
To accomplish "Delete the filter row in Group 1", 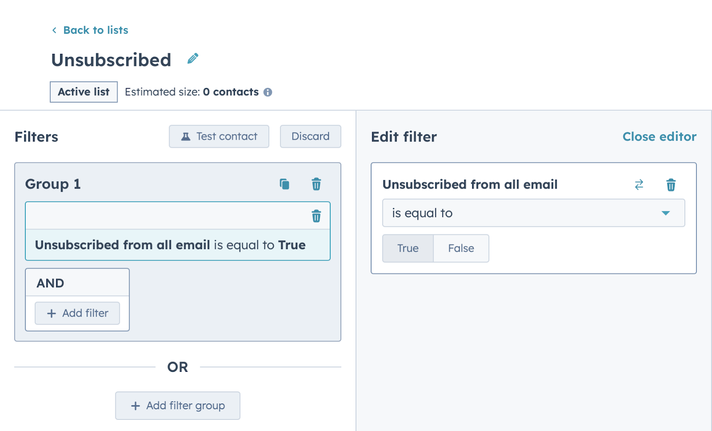I will [x=316, y=216].
